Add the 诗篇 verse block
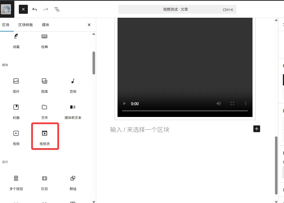284x203 pixels. pos(16,40)
